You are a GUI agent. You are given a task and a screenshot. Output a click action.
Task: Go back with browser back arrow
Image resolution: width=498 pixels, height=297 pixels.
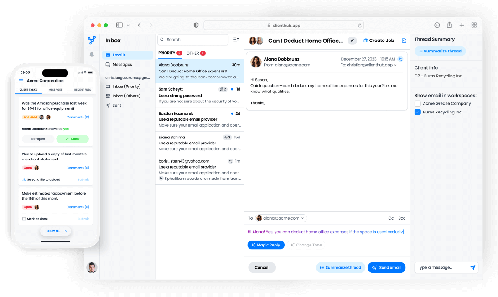(140, 25)
